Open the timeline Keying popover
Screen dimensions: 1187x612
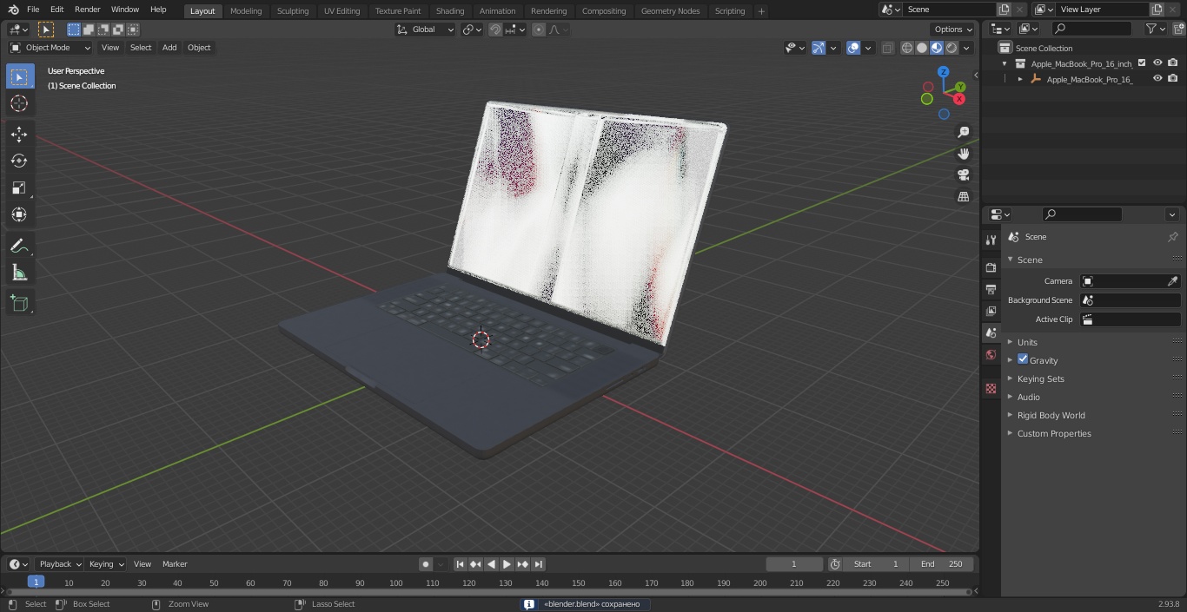(x=106, y=564)
